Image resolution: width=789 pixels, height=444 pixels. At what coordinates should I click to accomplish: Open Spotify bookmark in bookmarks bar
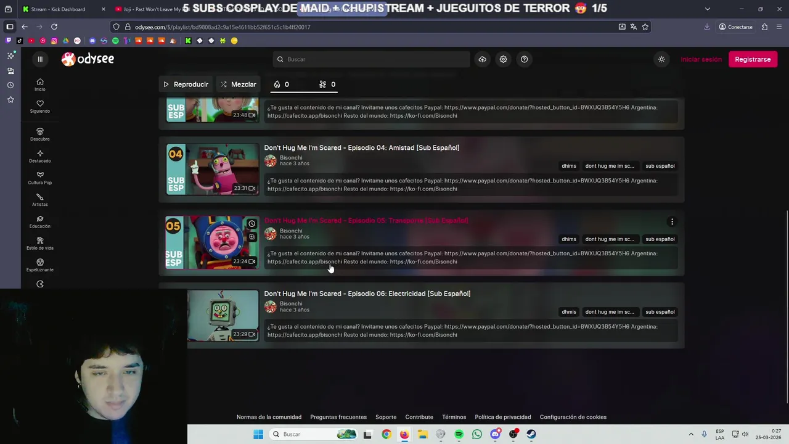coord(115,41)
